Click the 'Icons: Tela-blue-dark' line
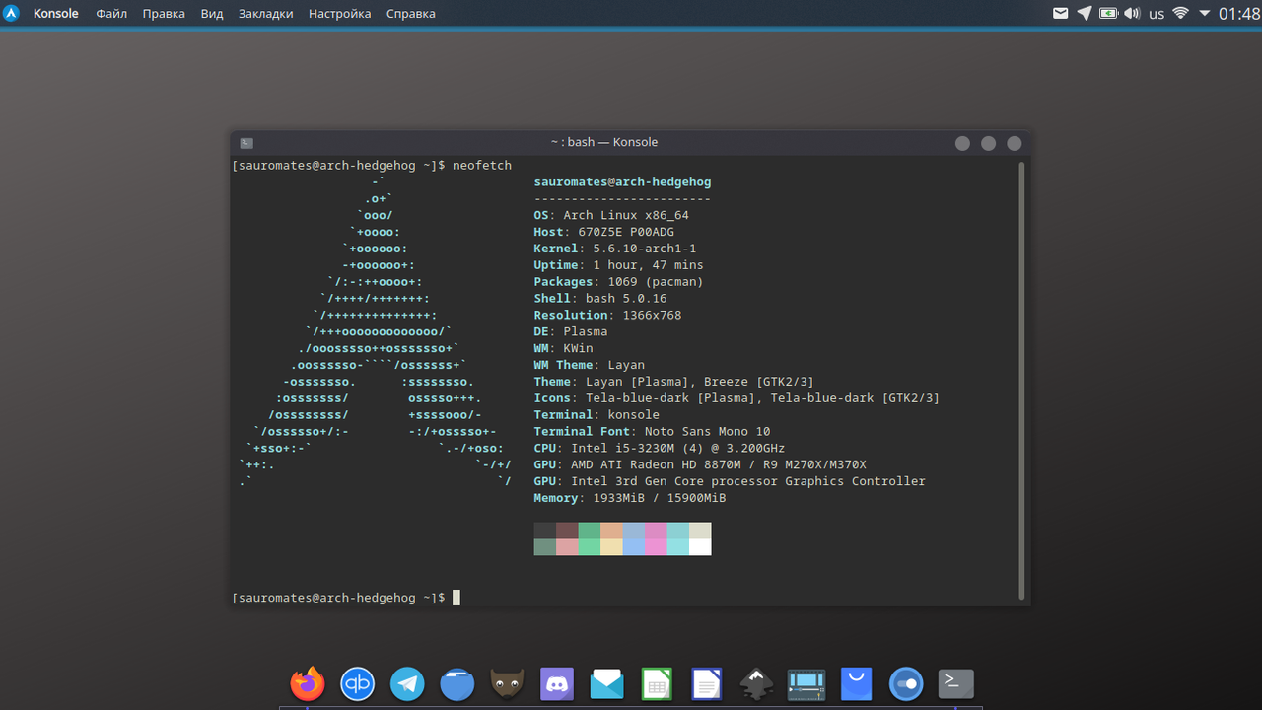This screenshot has width=1262, height=710. point(736,398)
